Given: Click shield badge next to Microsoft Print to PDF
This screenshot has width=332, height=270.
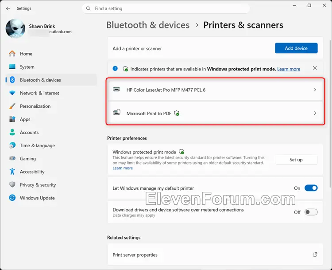Looking at the screenshot, I should point(177,113).
